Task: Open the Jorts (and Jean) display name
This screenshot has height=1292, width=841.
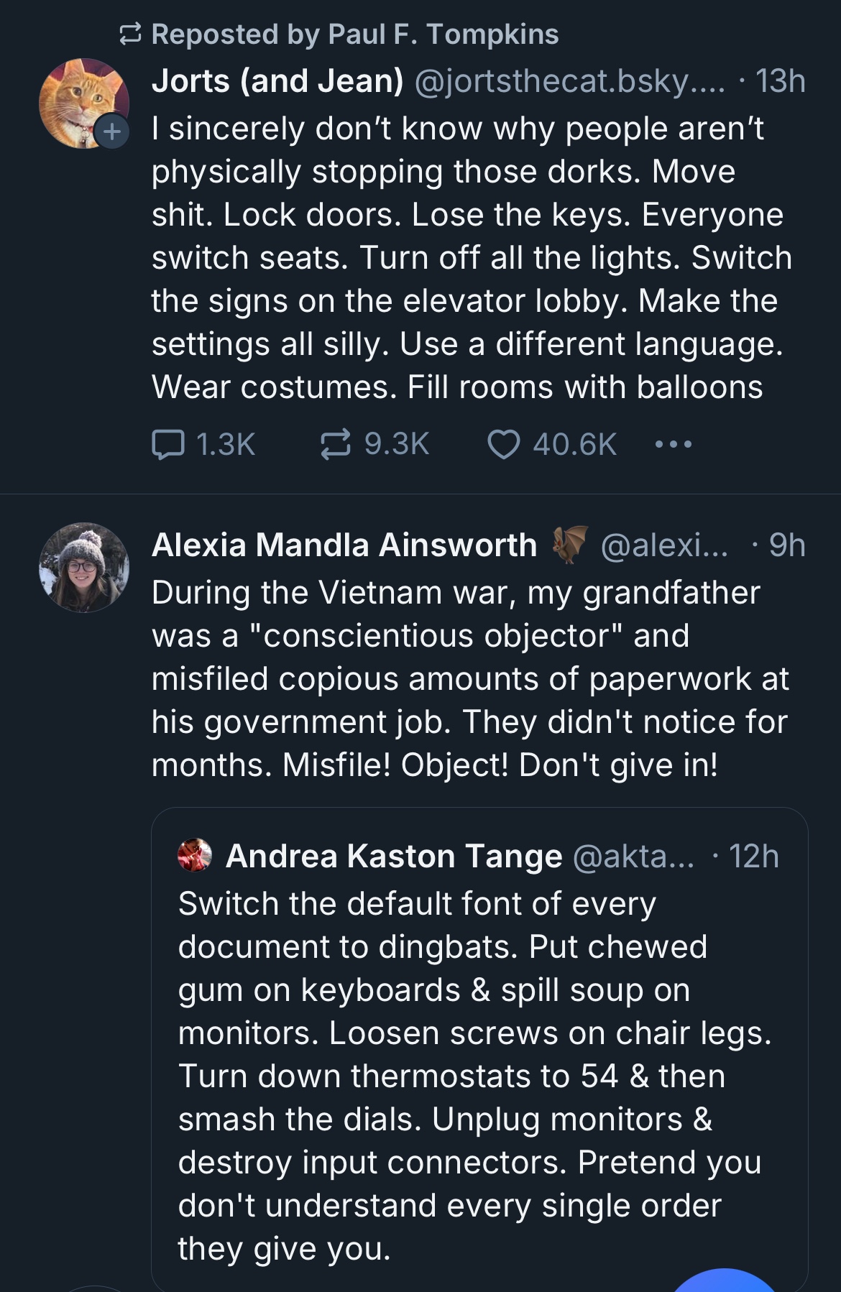Action: pyautogui.click(x=277, y=81)
